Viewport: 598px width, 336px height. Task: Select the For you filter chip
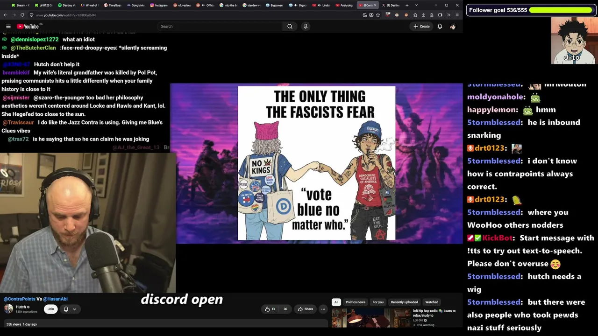pos(378,302)
